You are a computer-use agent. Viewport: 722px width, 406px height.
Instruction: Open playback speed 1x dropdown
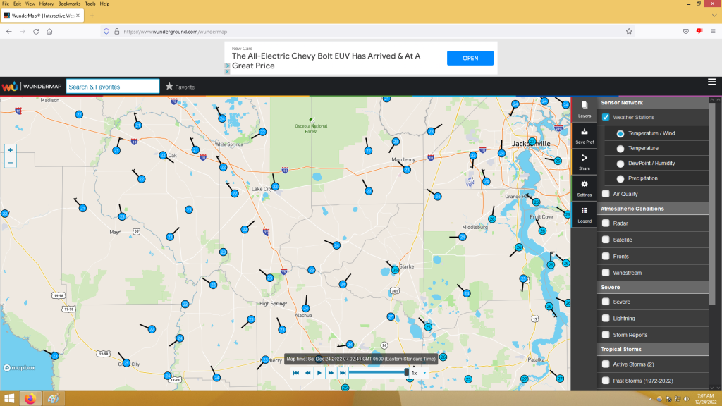pos(419,373)
